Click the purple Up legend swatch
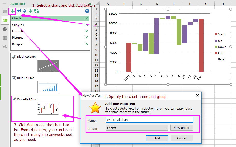236x147 pixels. point(216,41)
